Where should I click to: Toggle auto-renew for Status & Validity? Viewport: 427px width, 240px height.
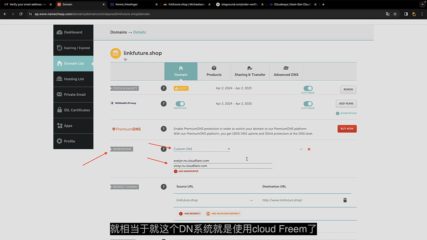[x=308, y=88]
